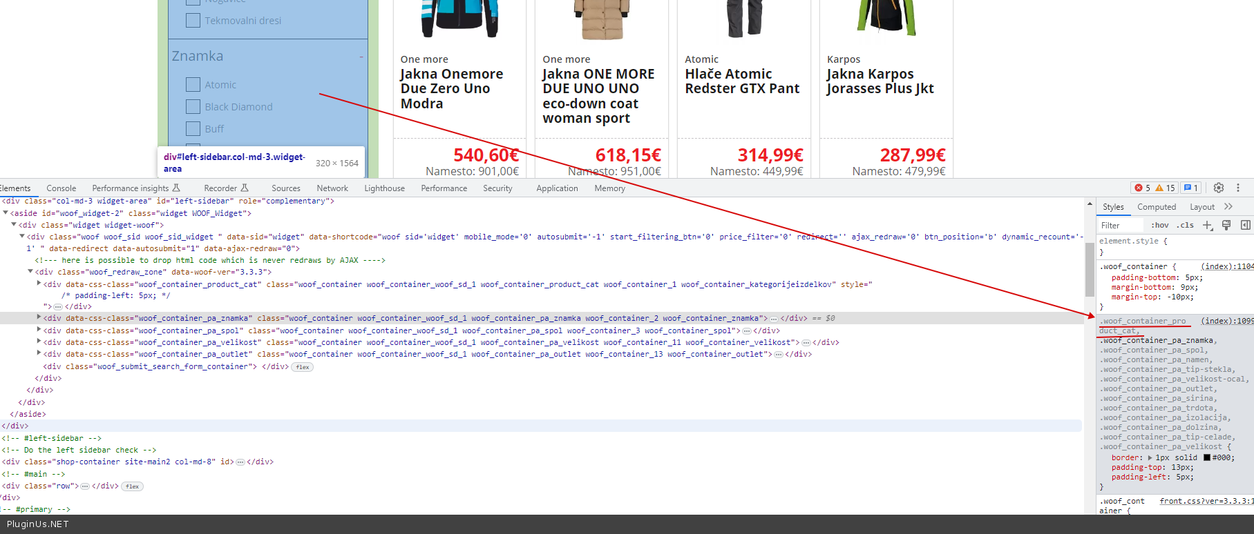Open the issues counter badge
Viewport: 1254px width, 534px height.
tap(1190, 188)
